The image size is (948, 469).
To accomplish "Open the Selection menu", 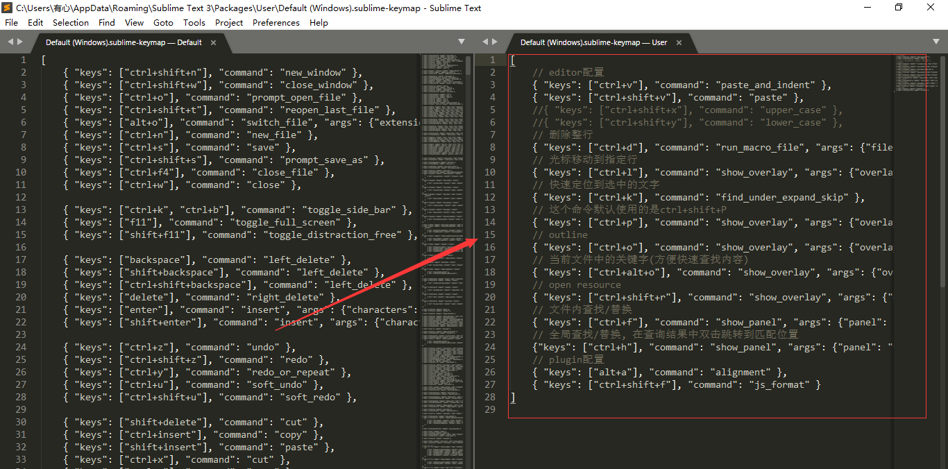I will (70, 22).
